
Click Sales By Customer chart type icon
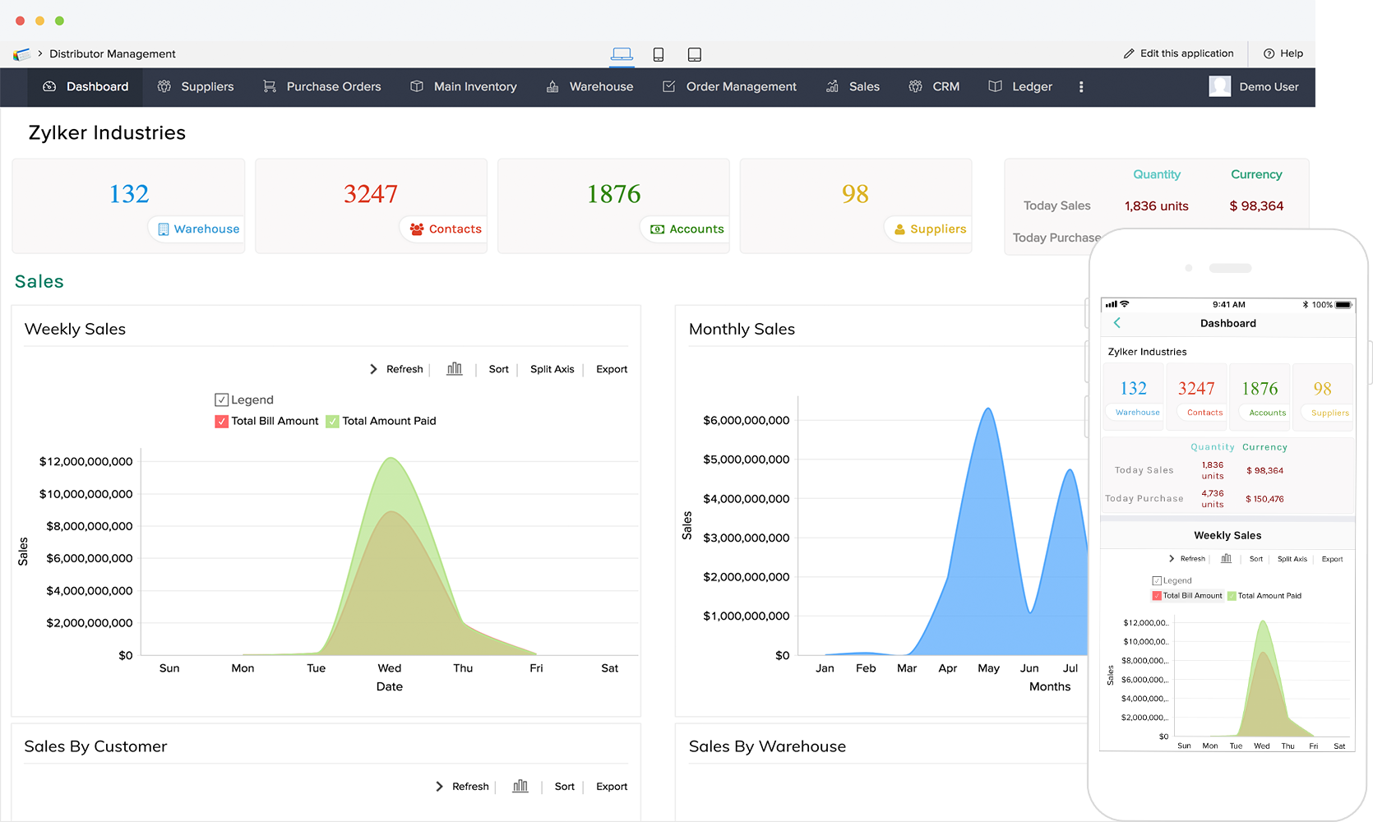[x=520, y=787]
